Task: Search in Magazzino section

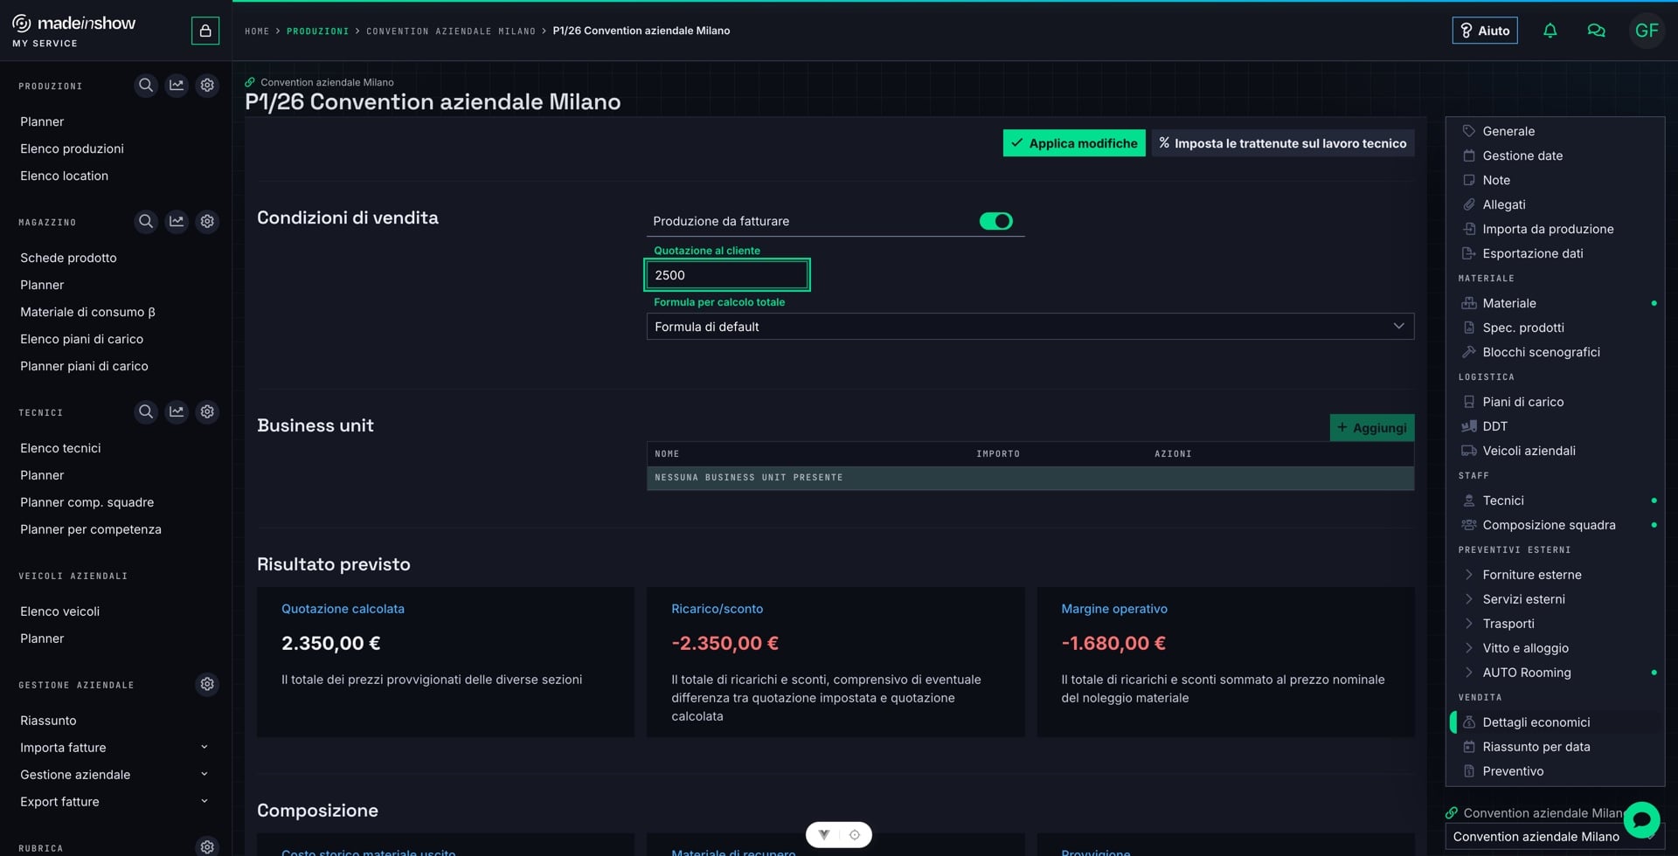Action: [146, 222]
